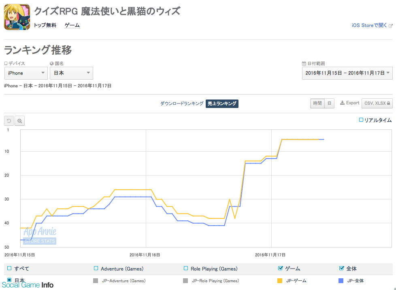Click the game app icon thumbnail
Screen dimensions: 396x290
click(x=17, y=17)
